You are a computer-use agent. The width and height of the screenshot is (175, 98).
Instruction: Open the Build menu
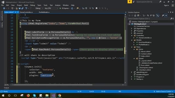coord(26,5)
